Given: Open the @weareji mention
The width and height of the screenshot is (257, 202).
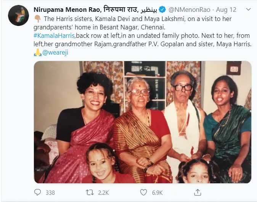Looking at the screenshot, I should (56, 52).
